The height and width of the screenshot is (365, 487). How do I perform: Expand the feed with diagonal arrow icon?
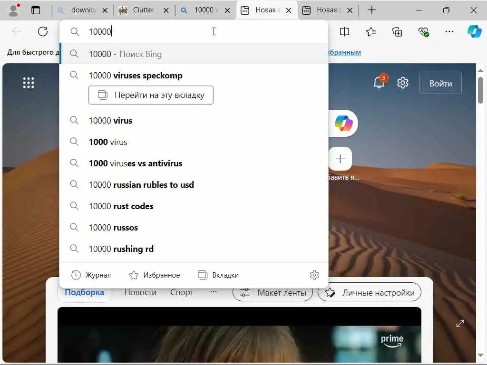(460, 324)
